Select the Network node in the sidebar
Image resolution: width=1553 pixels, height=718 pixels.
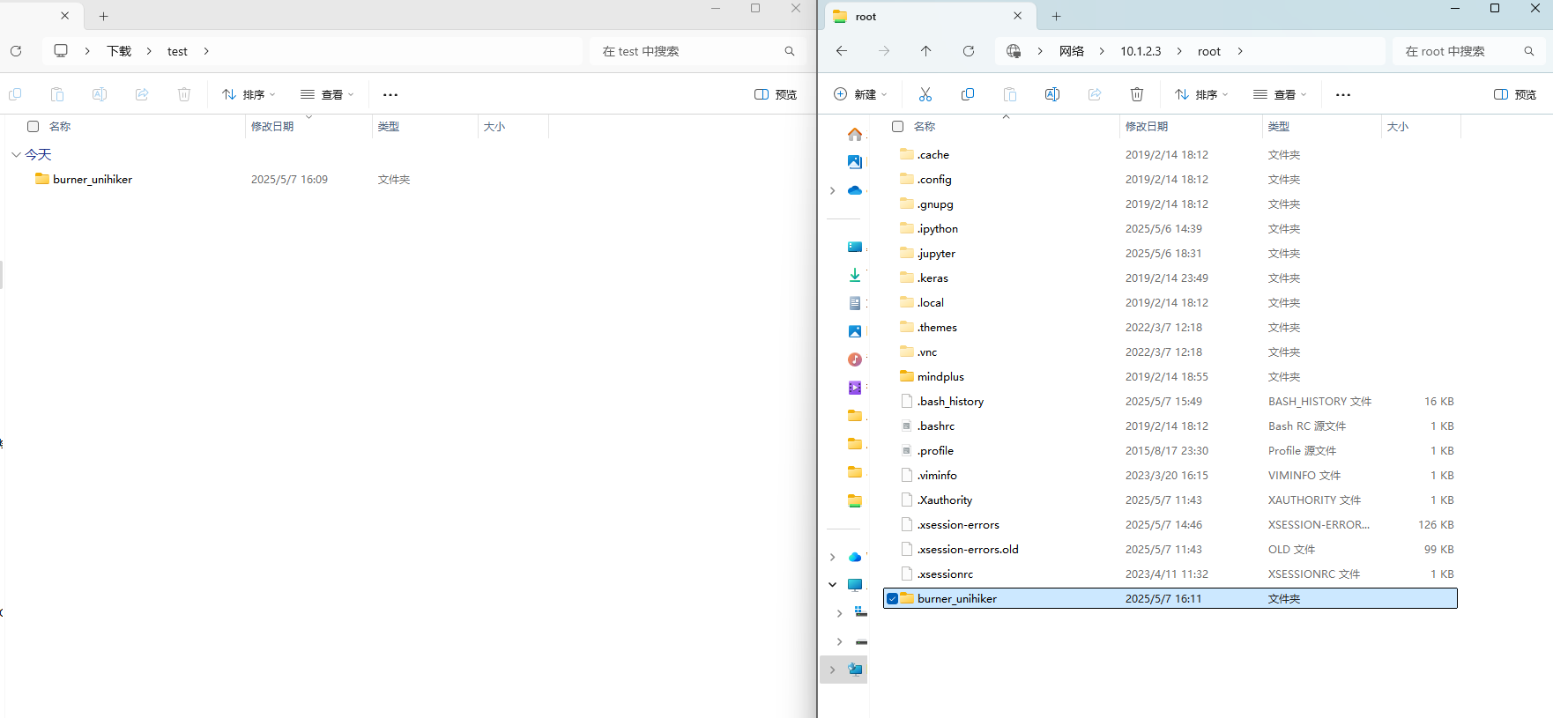(x=855, y=670)
